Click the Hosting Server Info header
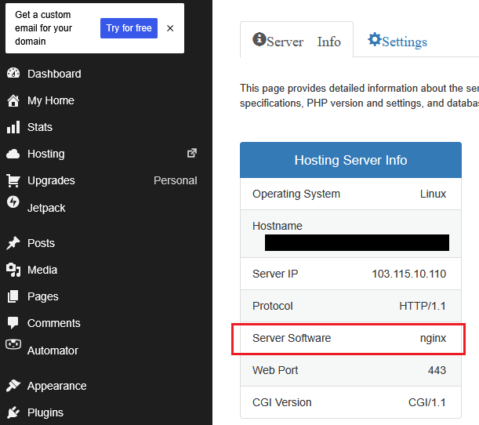 click(x=350, y=160)
